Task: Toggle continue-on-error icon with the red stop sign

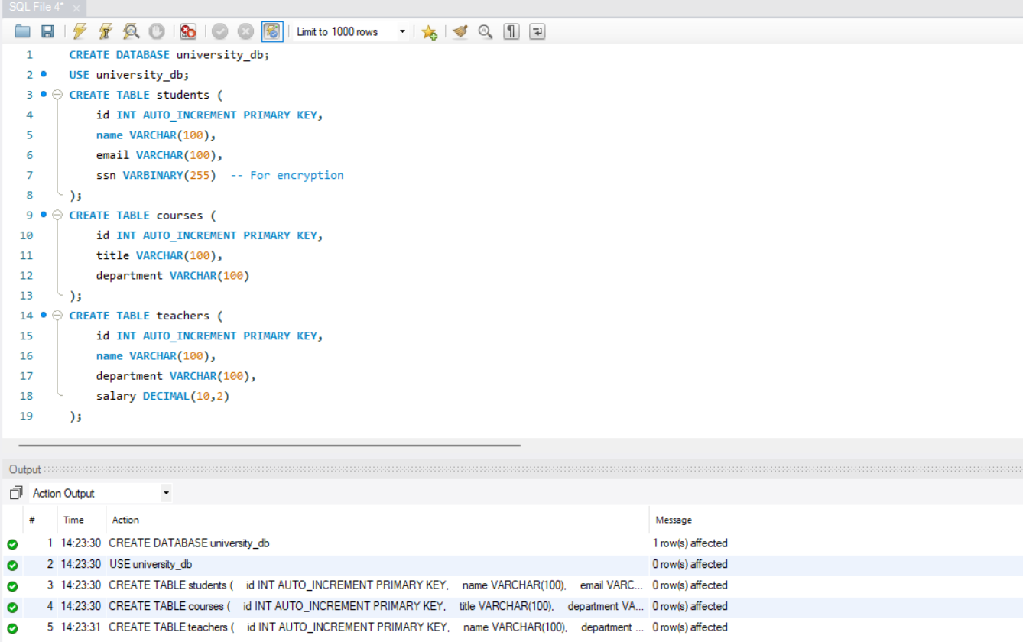Action: [188, 31]
